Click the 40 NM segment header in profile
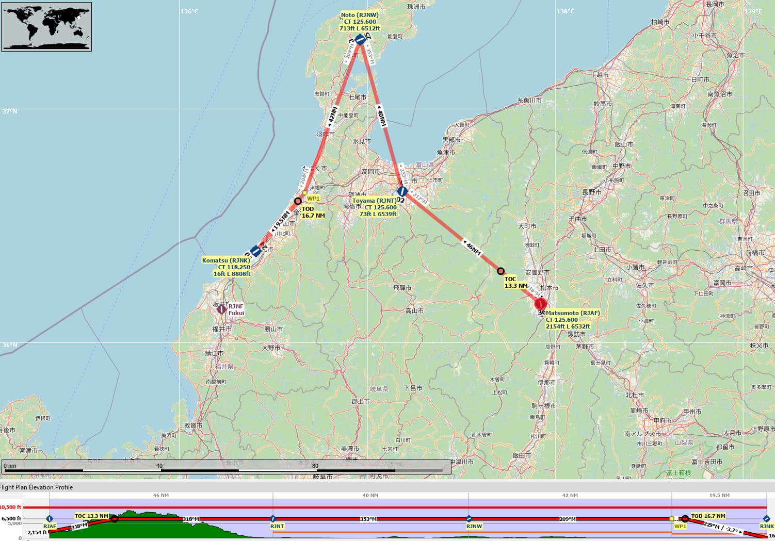Viewport: 775px width, 541px height. (370, 496)
